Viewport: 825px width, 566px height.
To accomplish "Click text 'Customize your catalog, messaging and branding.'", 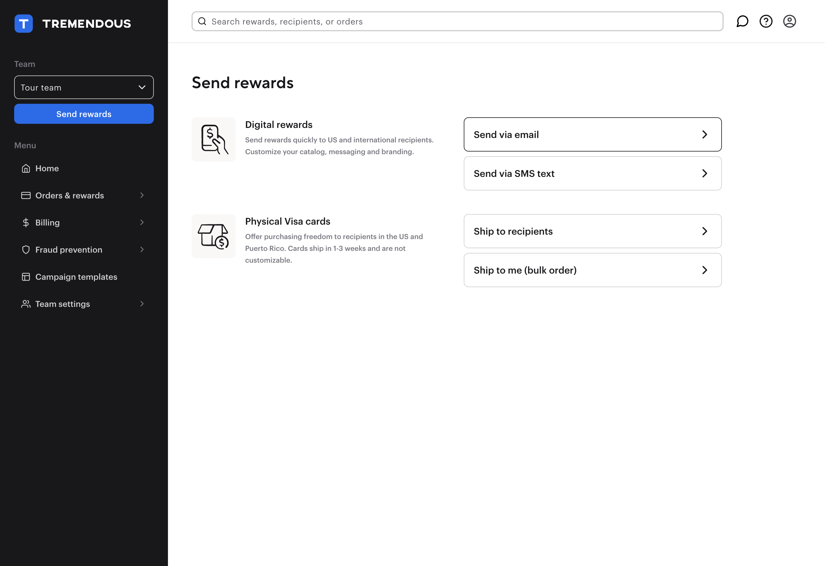I will point(329,152).
